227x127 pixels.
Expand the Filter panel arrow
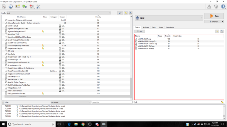click(x=3, y=102)
